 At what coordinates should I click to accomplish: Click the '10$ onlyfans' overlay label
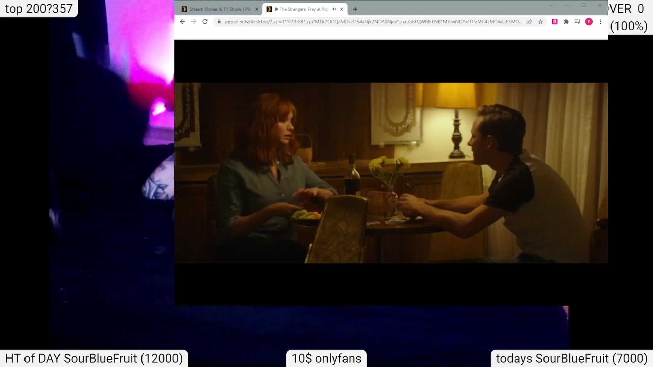(326, 358)
